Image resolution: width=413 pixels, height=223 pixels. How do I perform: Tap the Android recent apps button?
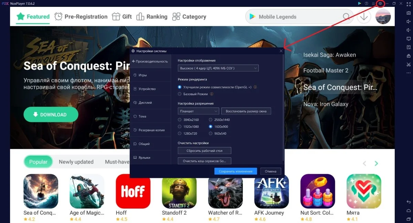pos(409,219)
